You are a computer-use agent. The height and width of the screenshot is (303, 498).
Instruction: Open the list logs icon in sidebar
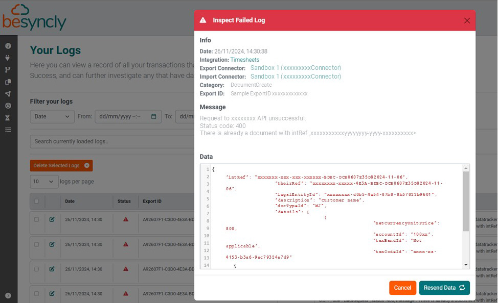(8, 130)
